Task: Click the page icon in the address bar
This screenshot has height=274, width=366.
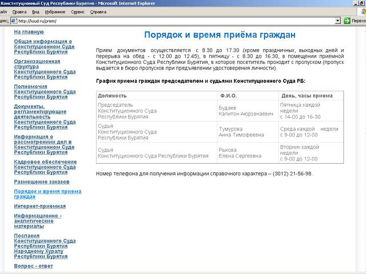Action: [x=14, y=21]
